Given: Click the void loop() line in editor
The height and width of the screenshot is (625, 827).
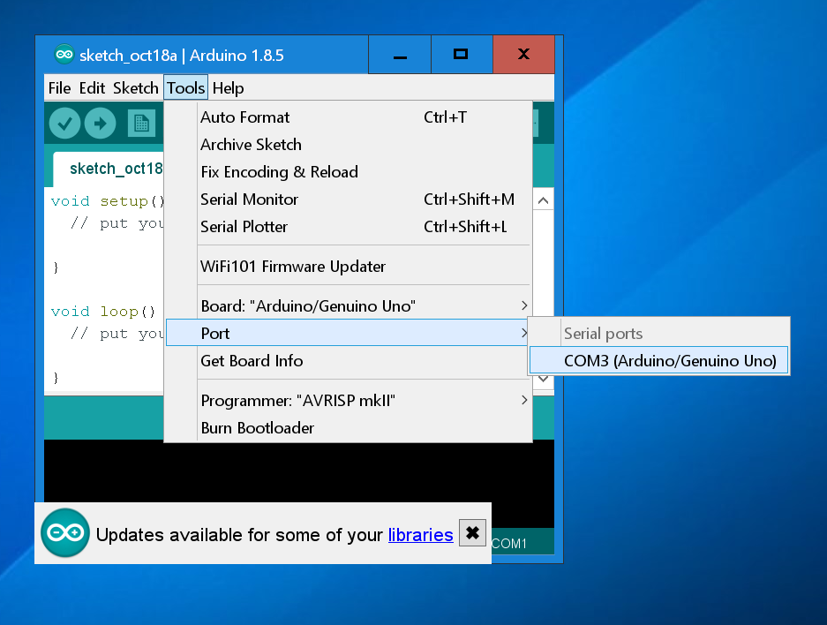Looking at the screenshot, I should click(x=102, y=312).
